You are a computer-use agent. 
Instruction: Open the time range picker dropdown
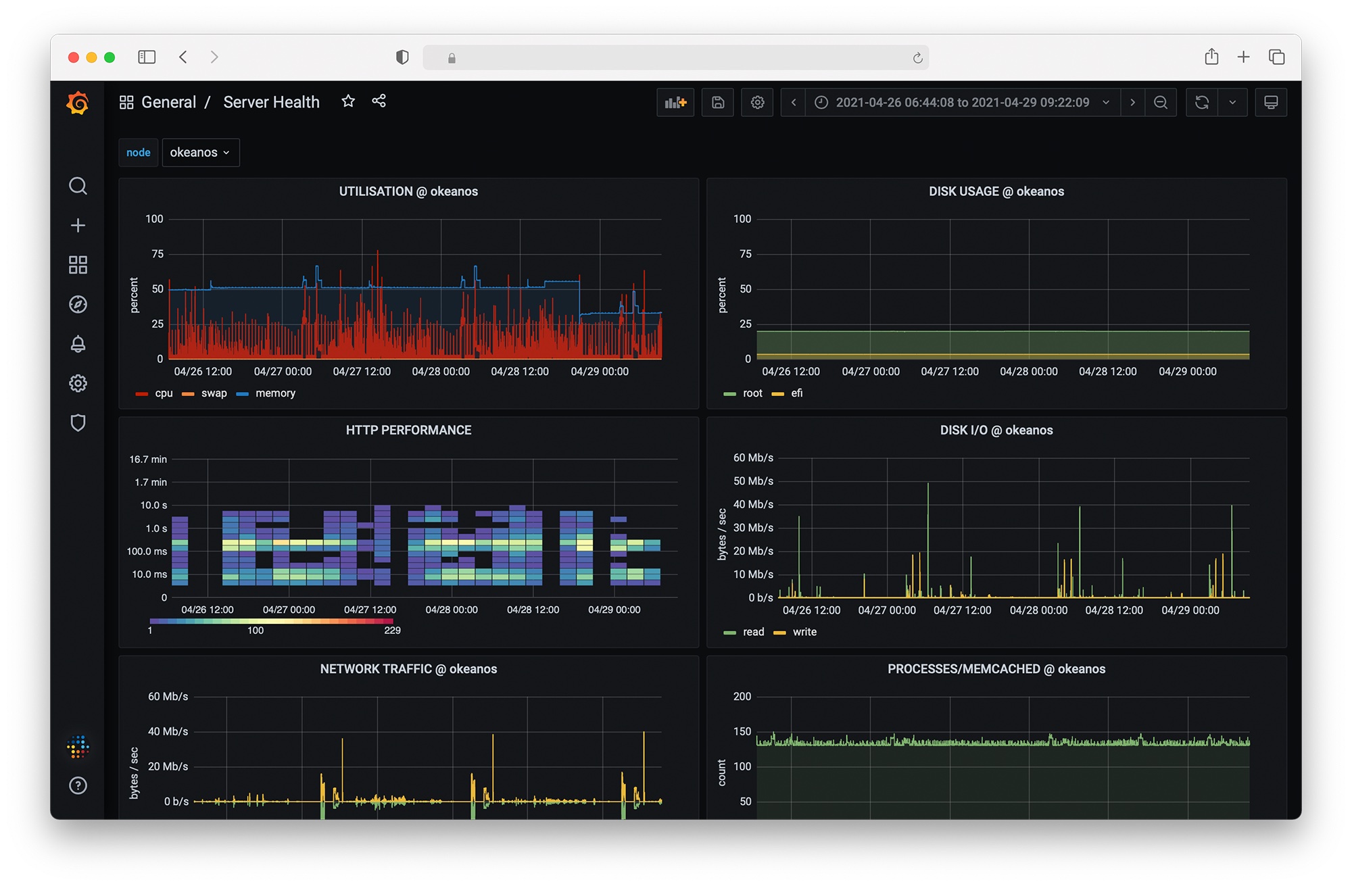963,102
